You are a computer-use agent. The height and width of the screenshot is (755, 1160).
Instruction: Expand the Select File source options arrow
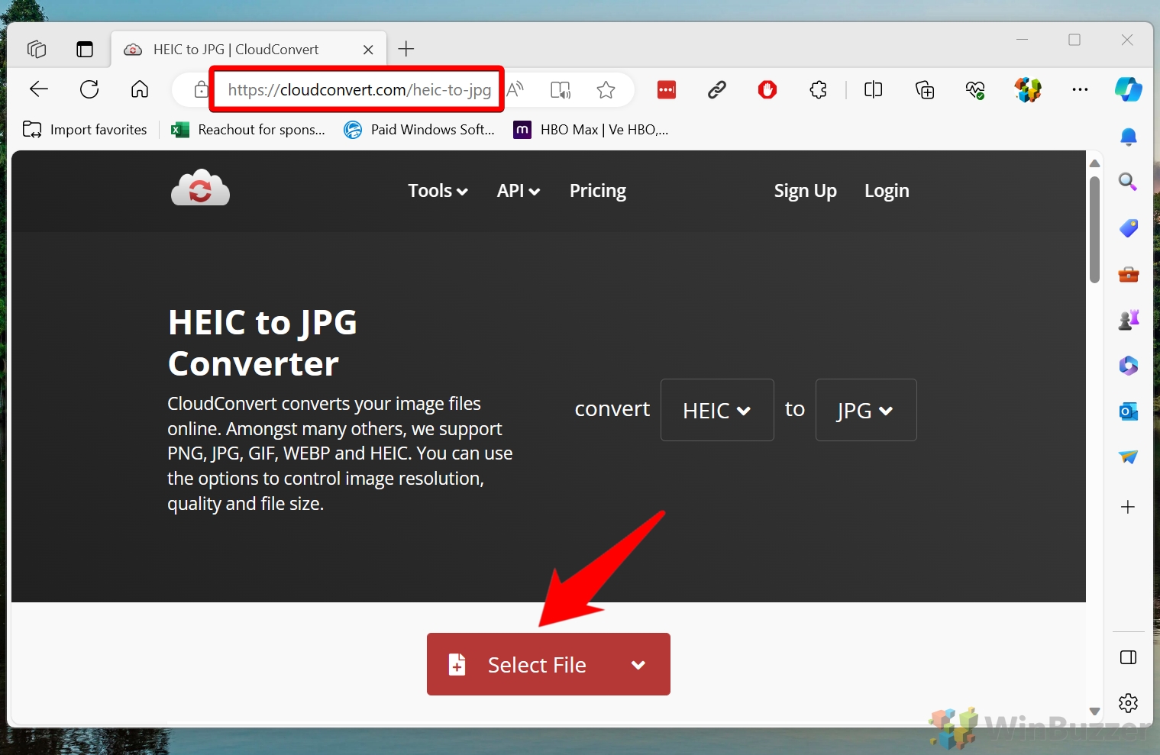point(638,665)
